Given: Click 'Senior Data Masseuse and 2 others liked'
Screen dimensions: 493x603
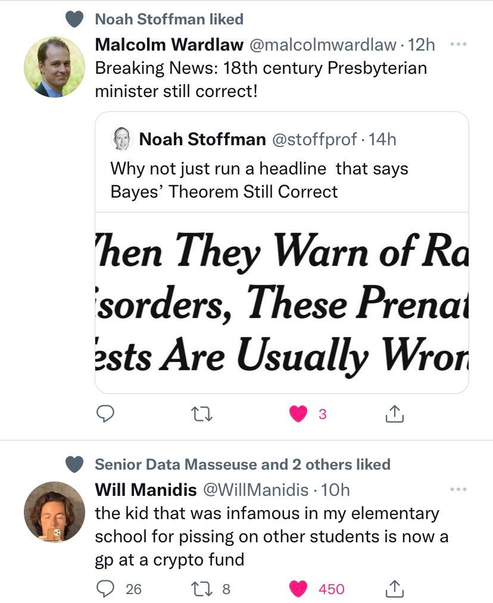Looking at the screenshot, I should click(242, 464).
